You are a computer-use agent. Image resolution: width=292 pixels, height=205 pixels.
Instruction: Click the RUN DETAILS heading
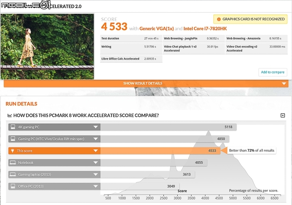coord(21,104)
